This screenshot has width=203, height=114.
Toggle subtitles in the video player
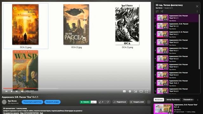pyautogui.click(x=124, y=92)
